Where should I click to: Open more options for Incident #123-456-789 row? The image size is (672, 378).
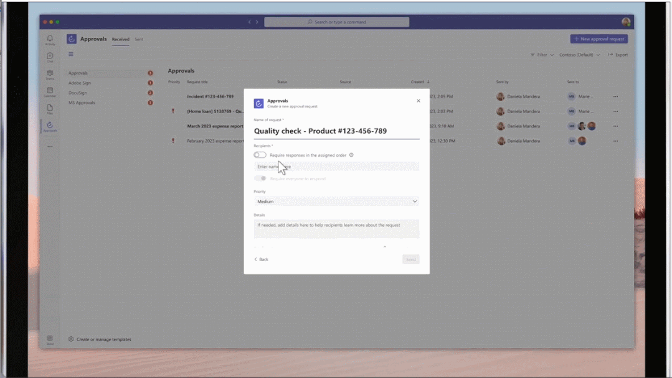click(615, 96)
